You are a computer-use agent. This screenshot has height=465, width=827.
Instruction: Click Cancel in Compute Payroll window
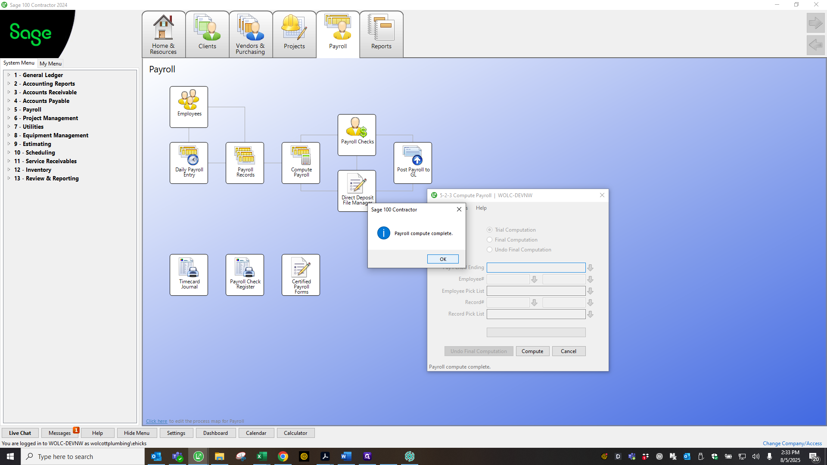click(x=569, y=351)
